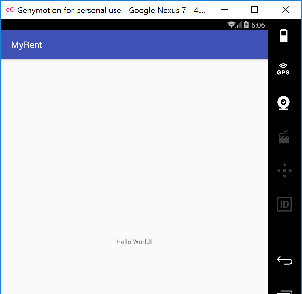Tap the Hello World! text

tap(134, 242)
